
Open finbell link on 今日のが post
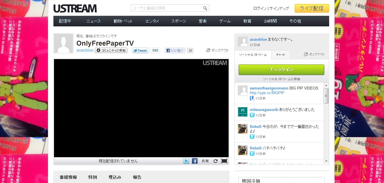256,126
